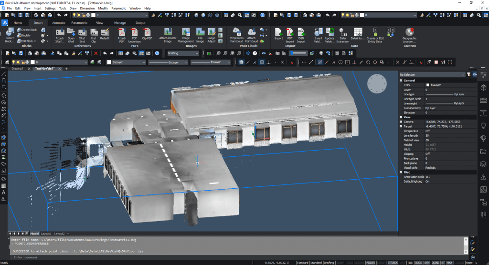Click the LookFrom compass widget in viewport

[x=377, y=84]
